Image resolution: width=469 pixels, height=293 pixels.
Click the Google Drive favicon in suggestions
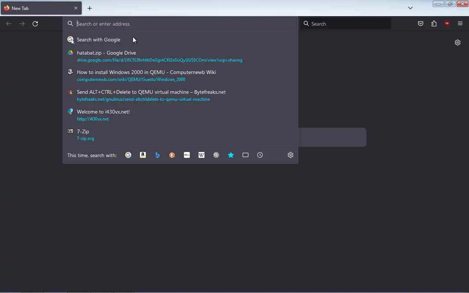[70, 53]
